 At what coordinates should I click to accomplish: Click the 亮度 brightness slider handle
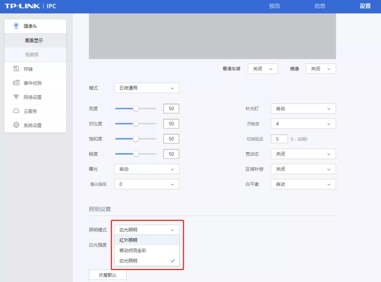click(x=136, y=109)
